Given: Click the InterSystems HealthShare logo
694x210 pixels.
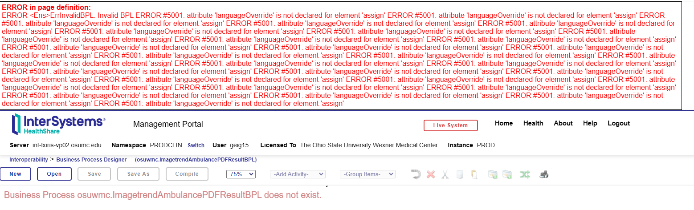Looking at the screenshot, I should tap(58, 124).
